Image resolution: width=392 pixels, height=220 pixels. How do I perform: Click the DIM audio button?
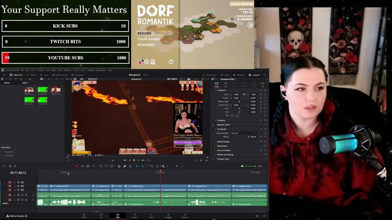260,166
